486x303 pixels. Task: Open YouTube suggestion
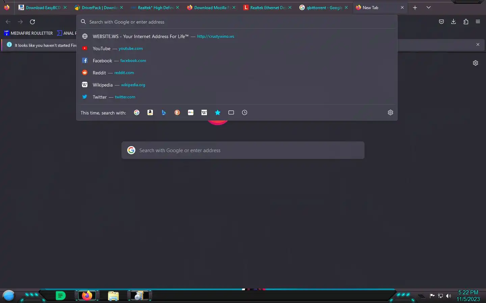(x=237, y=48)
